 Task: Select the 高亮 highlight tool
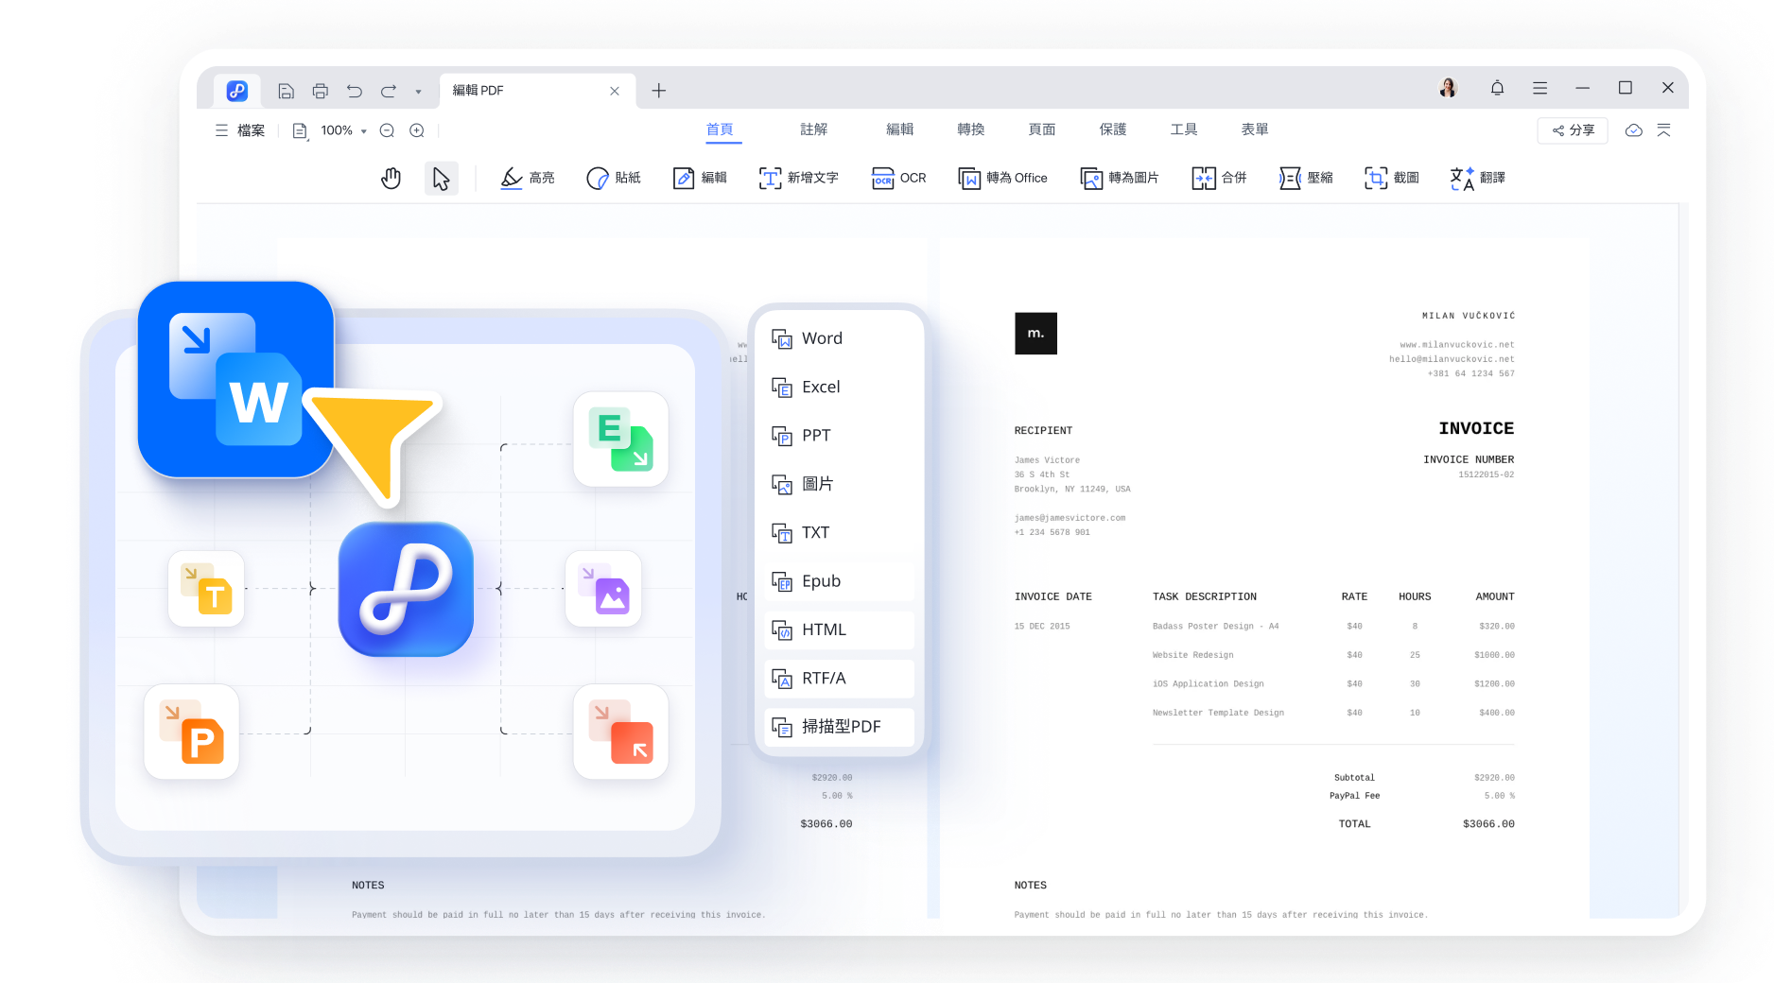pos(528,178)
